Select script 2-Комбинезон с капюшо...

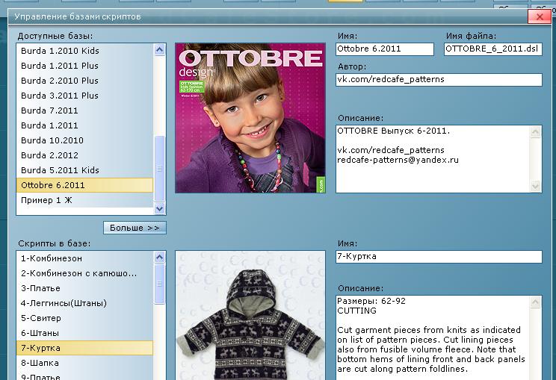(x=84, y=273)
